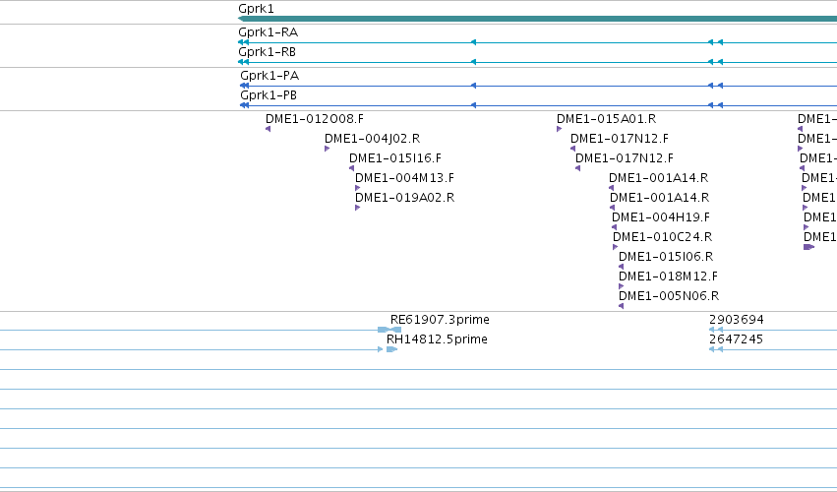
Task: Open the Gprk1-RB transcript label
Action: (267, 52)
